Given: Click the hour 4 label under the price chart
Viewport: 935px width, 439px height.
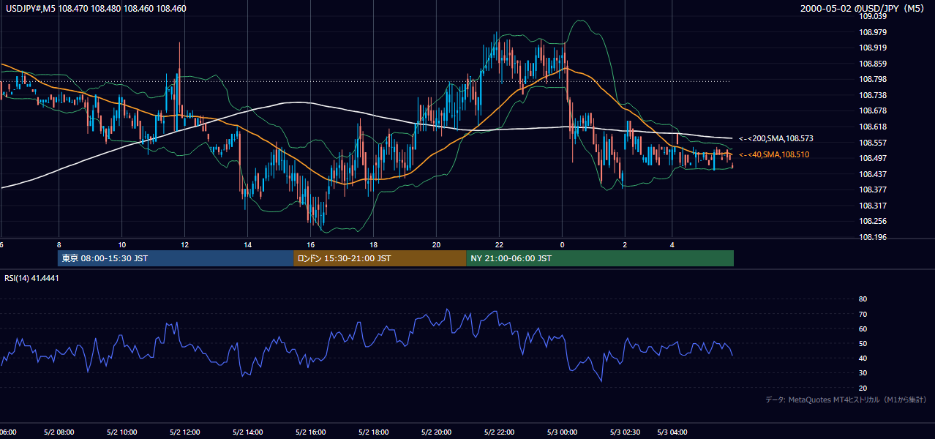Looking at the screenshot, I should pos(672,244).
